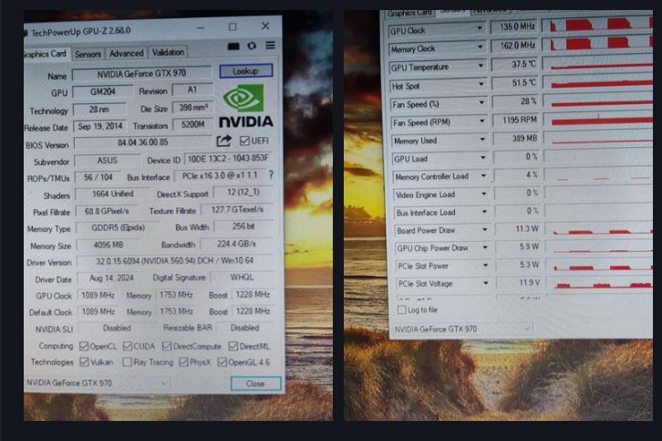Open GPU selector dropdown in Sensors window
The width and height of the screenshot is (662, 441).
pyautogui.click(x=462, y=329)
